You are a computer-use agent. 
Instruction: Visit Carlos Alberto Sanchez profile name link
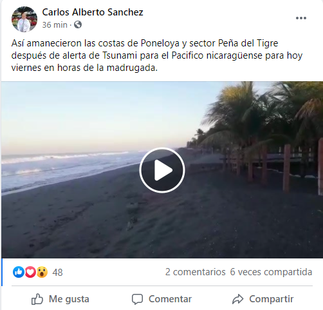(x=93, y=12)
